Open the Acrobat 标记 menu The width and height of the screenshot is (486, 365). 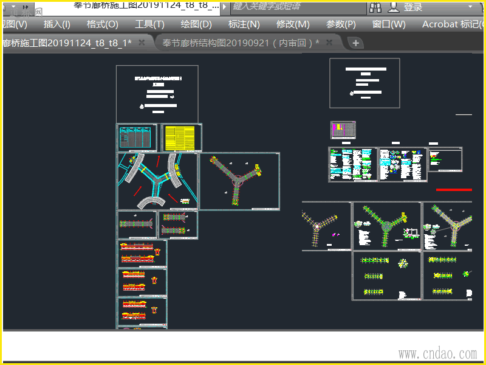[453, 24]
